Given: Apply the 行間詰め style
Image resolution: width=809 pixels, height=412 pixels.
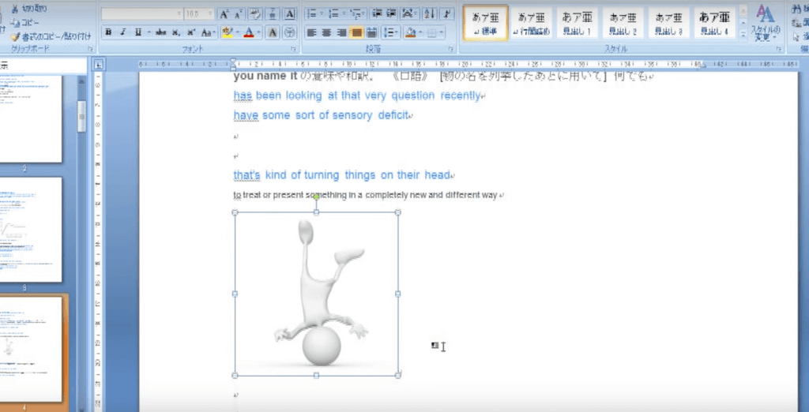Looking at the screenshot, I should click(x=531, y=24).
